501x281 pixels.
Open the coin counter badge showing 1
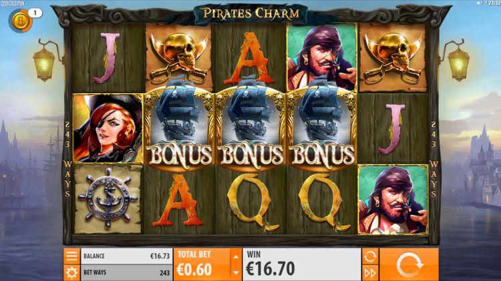pos(35,13)
